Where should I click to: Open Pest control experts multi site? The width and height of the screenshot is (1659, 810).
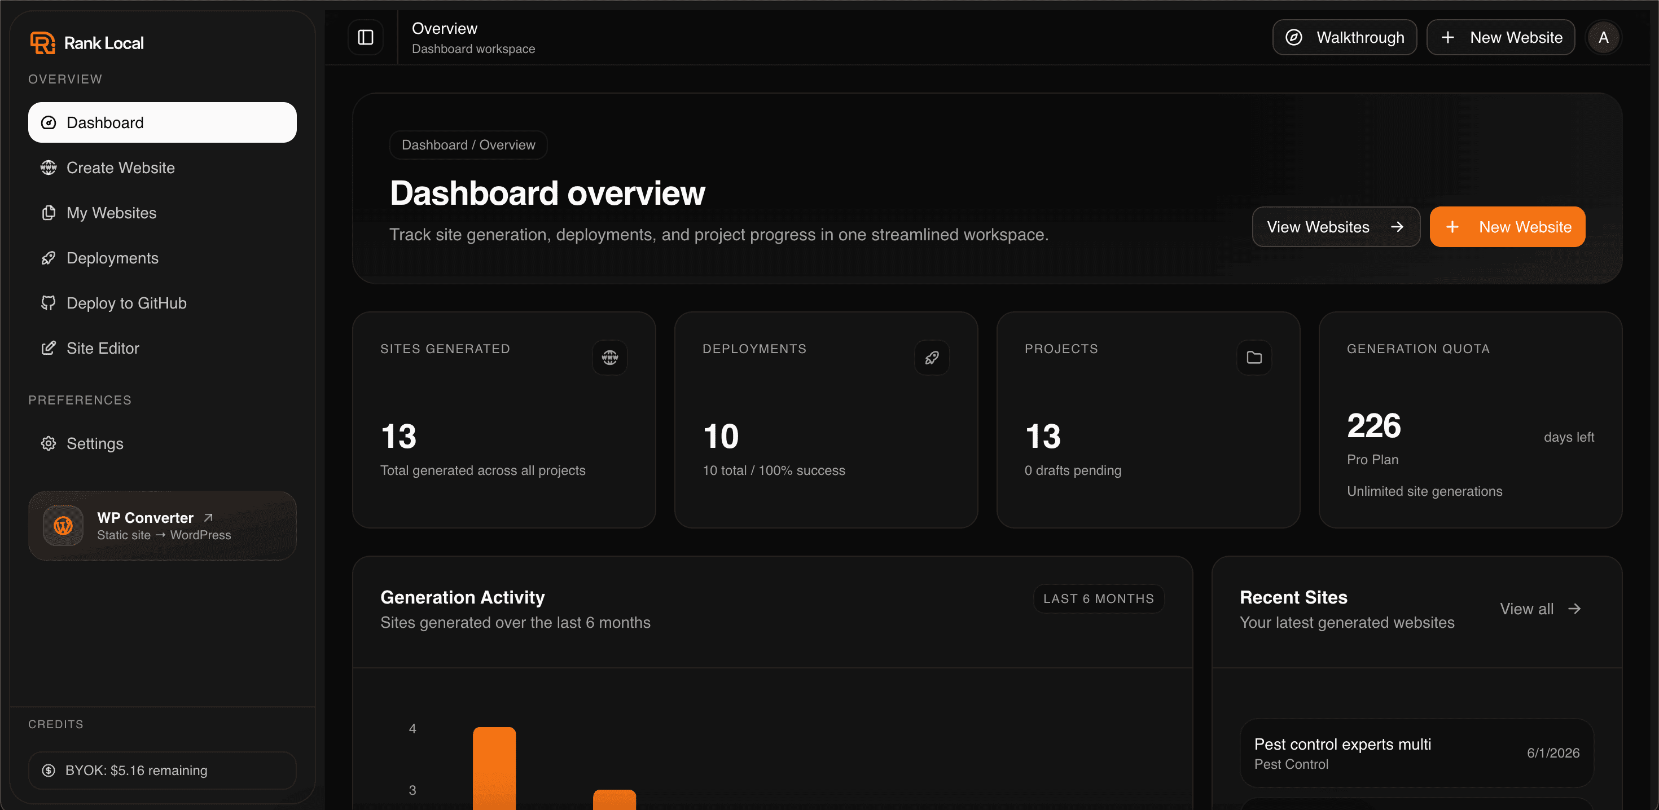[x=1417, y=752]
